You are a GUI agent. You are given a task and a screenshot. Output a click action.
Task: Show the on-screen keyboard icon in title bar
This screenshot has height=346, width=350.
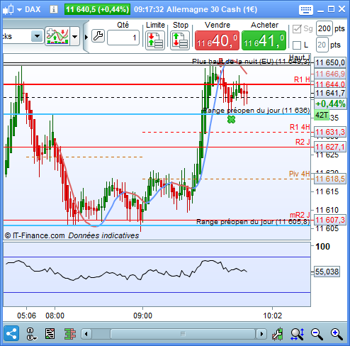click(306, 10)
